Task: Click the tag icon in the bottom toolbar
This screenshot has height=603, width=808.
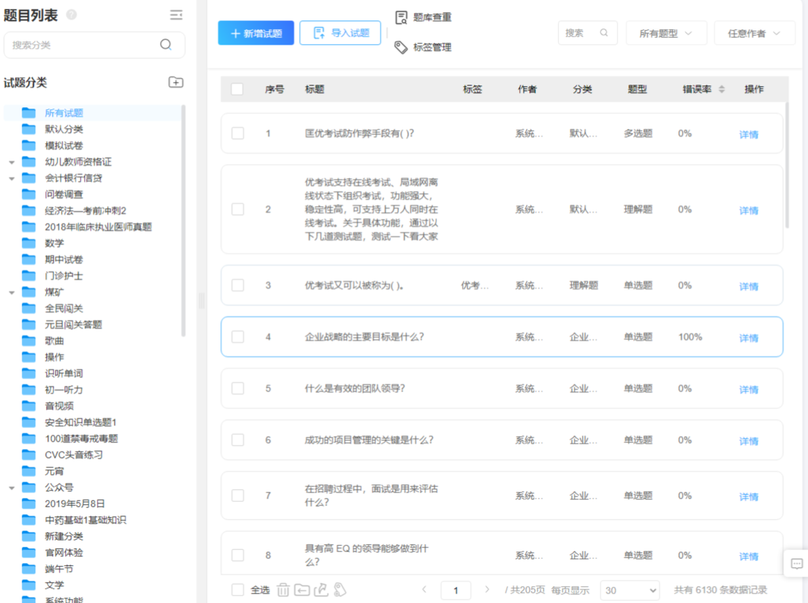Action: coord(340,589)
